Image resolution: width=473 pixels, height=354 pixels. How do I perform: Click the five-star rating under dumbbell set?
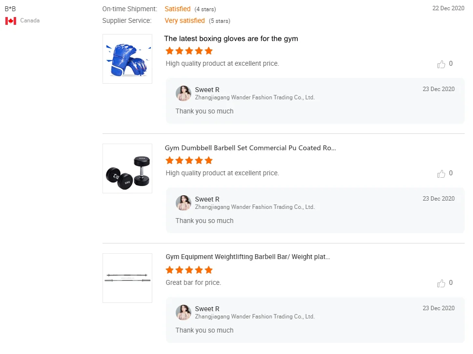tap(189, 161)
